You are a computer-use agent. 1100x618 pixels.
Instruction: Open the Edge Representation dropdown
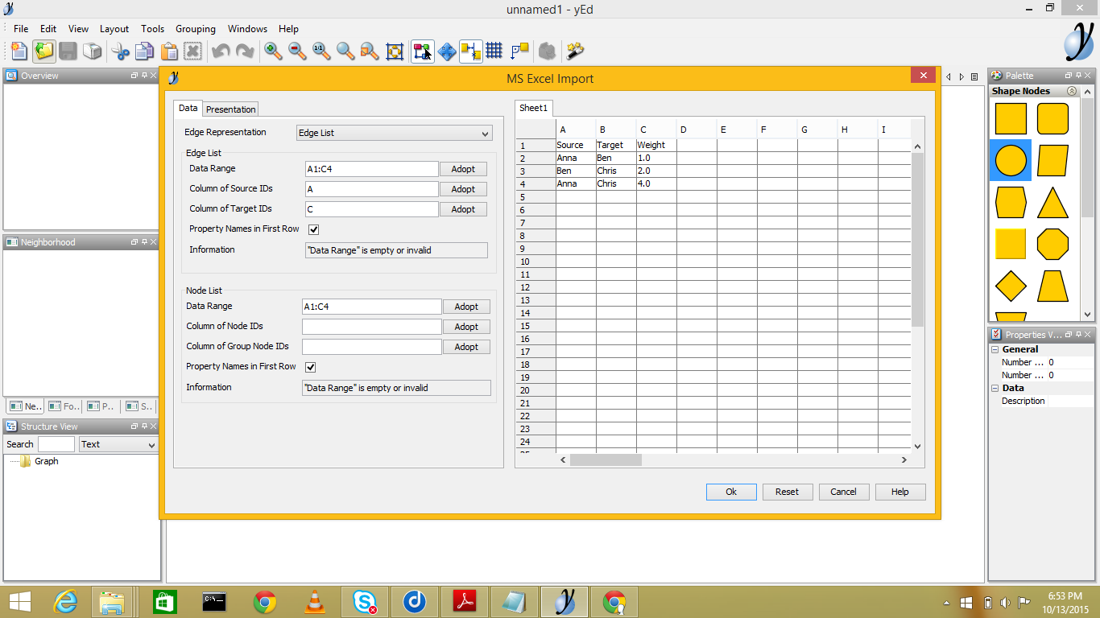[x=395, y=133]
